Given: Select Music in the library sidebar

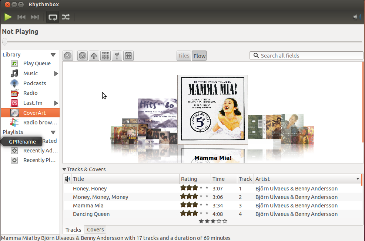Looking at the screenshot, I should (30, 73).
